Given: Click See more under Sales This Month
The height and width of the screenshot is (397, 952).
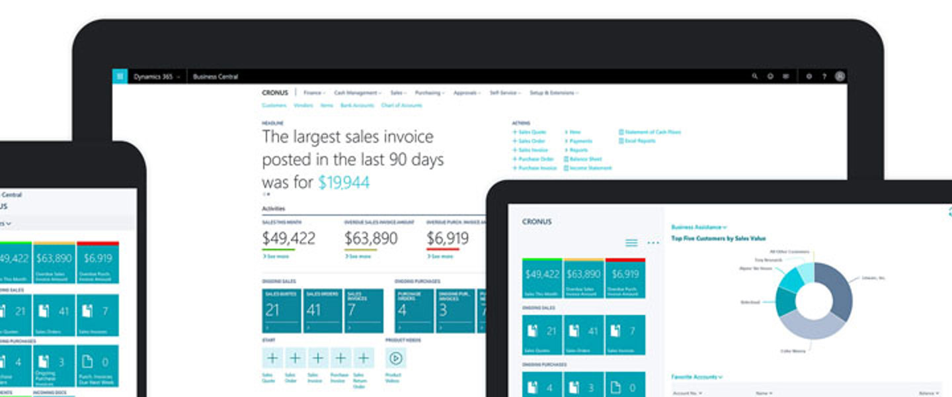Looking at the screenshot, I should (x=276, y=256).
